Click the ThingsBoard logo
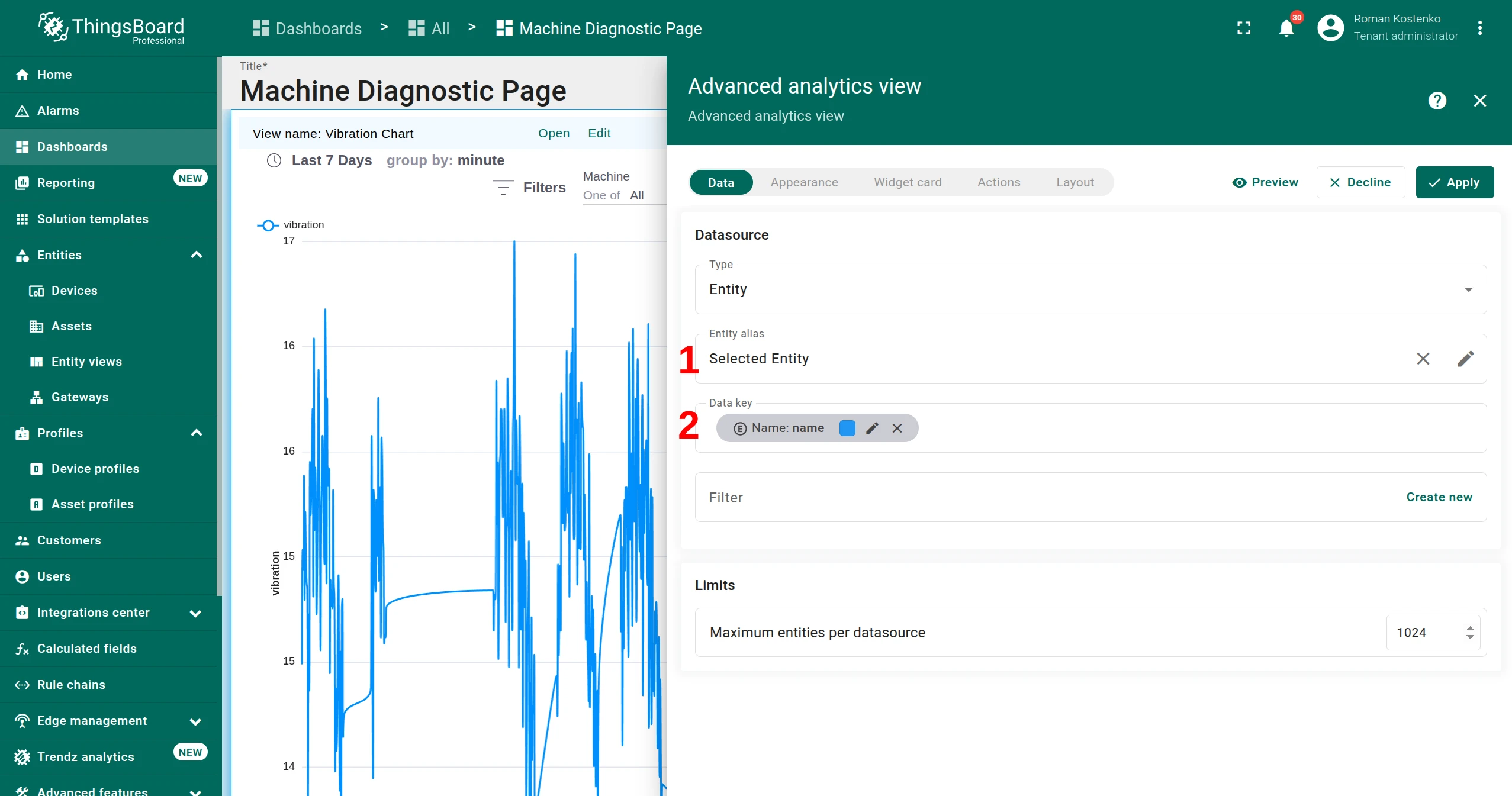The width and height of the screenshot is (1512, 796). point(111,28)
